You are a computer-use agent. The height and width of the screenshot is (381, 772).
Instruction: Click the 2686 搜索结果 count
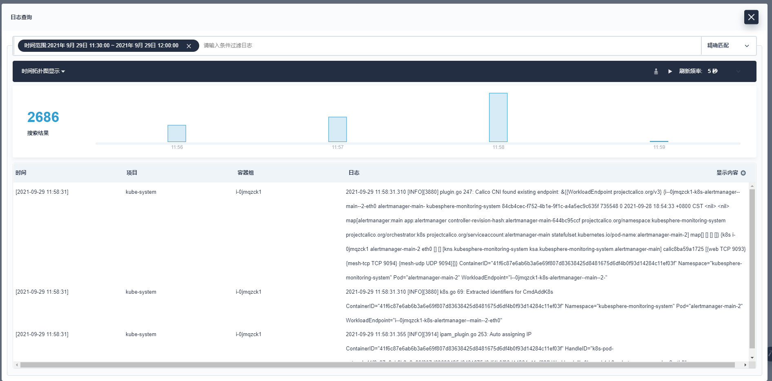pos(43,117)
